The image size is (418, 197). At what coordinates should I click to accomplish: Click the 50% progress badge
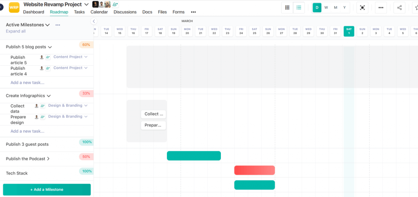(x=86, y=157)
